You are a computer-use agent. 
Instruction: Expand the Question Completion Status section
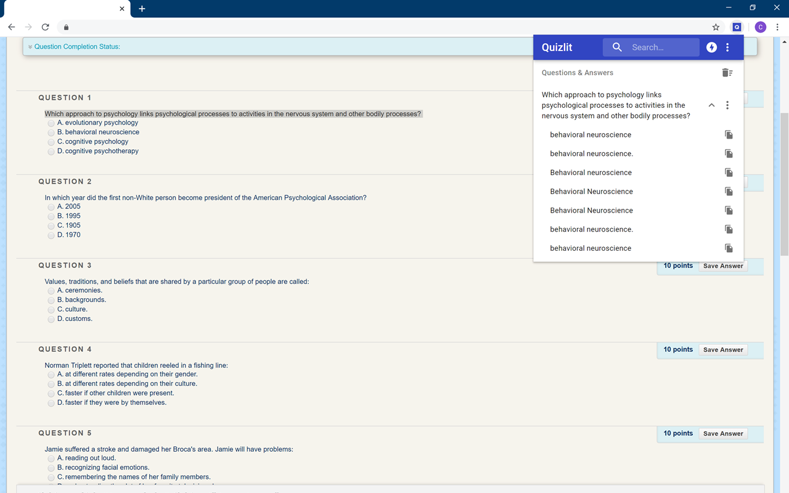click(x=30, y=46)
